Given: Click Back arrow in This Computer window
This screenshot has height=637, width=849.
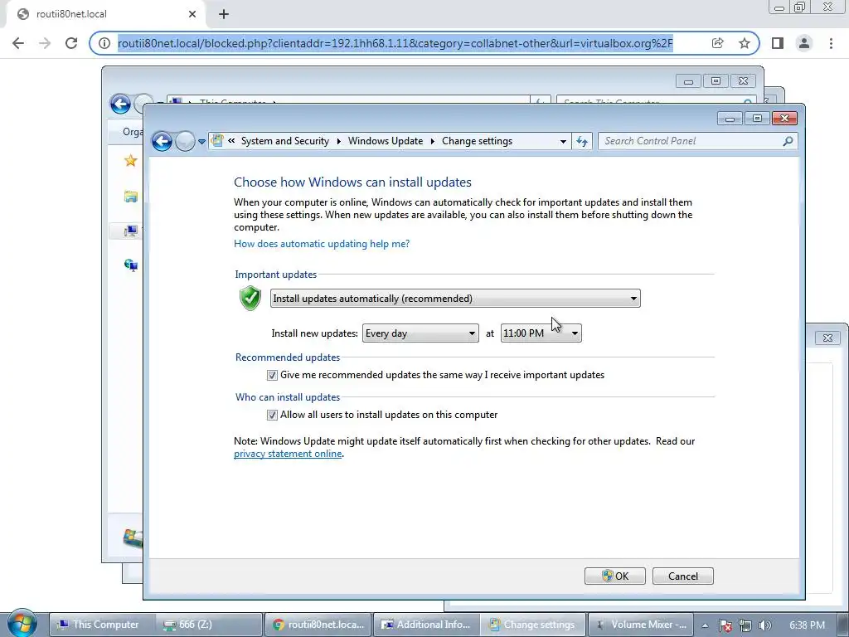Looking at the screenshot, I should (120, 104).
